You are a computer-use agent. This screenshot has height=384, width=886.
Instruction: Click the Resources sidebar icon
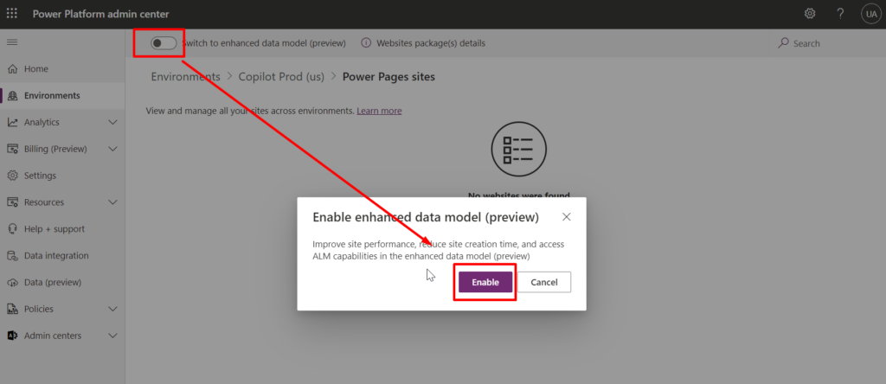[12, 202]
